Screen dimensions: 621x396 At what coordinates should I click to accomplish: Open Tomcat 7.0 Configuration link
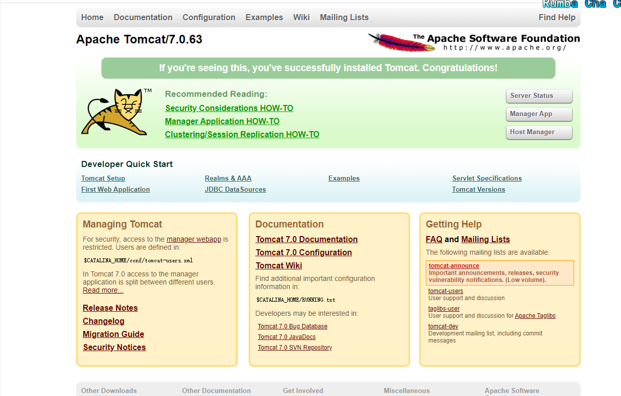tap(304, 252)
